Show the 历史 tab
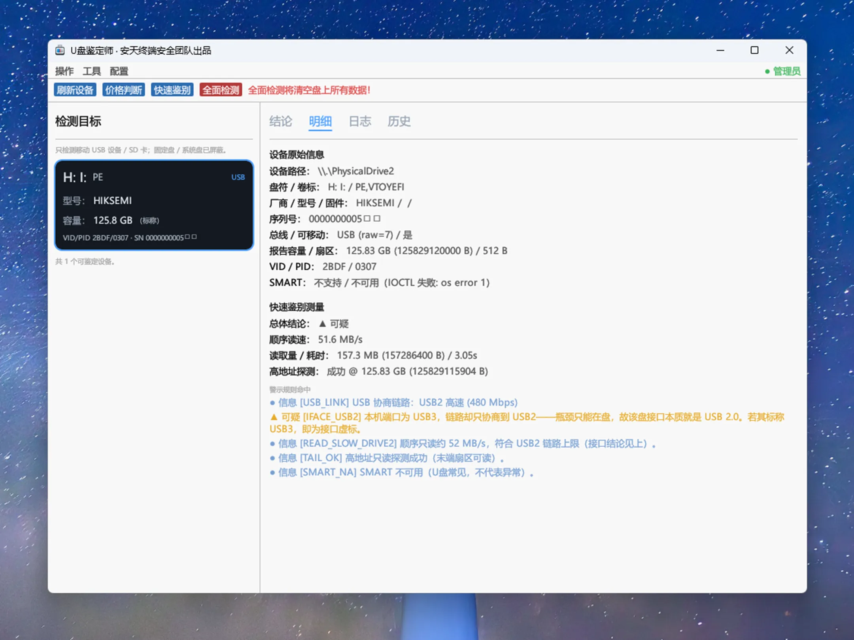854x640 pixels. coord(399,121)
